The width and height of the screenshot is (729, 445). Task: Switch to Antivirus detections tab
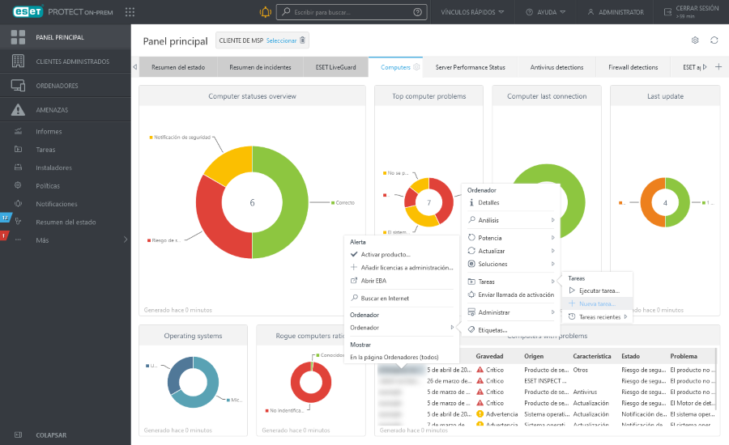click(556, 67)
